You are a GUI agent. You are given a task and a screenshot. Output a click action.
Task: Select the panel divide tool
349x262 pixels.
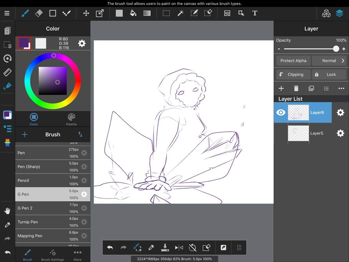[x=227, y=13]
